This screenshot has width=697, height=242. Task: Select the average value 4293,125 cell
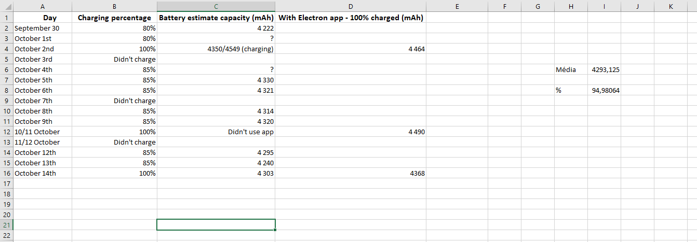[604, 69]
